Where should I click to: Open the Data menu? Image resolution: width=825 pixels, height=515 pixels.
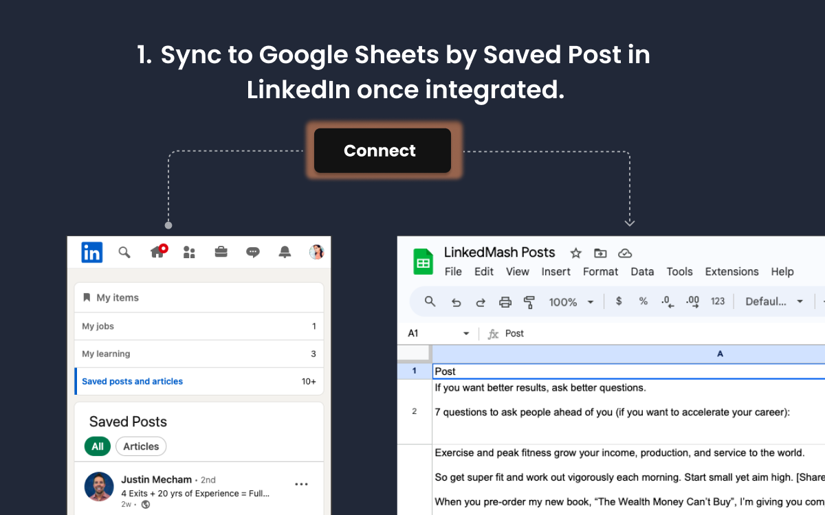(x=642, y=271)
